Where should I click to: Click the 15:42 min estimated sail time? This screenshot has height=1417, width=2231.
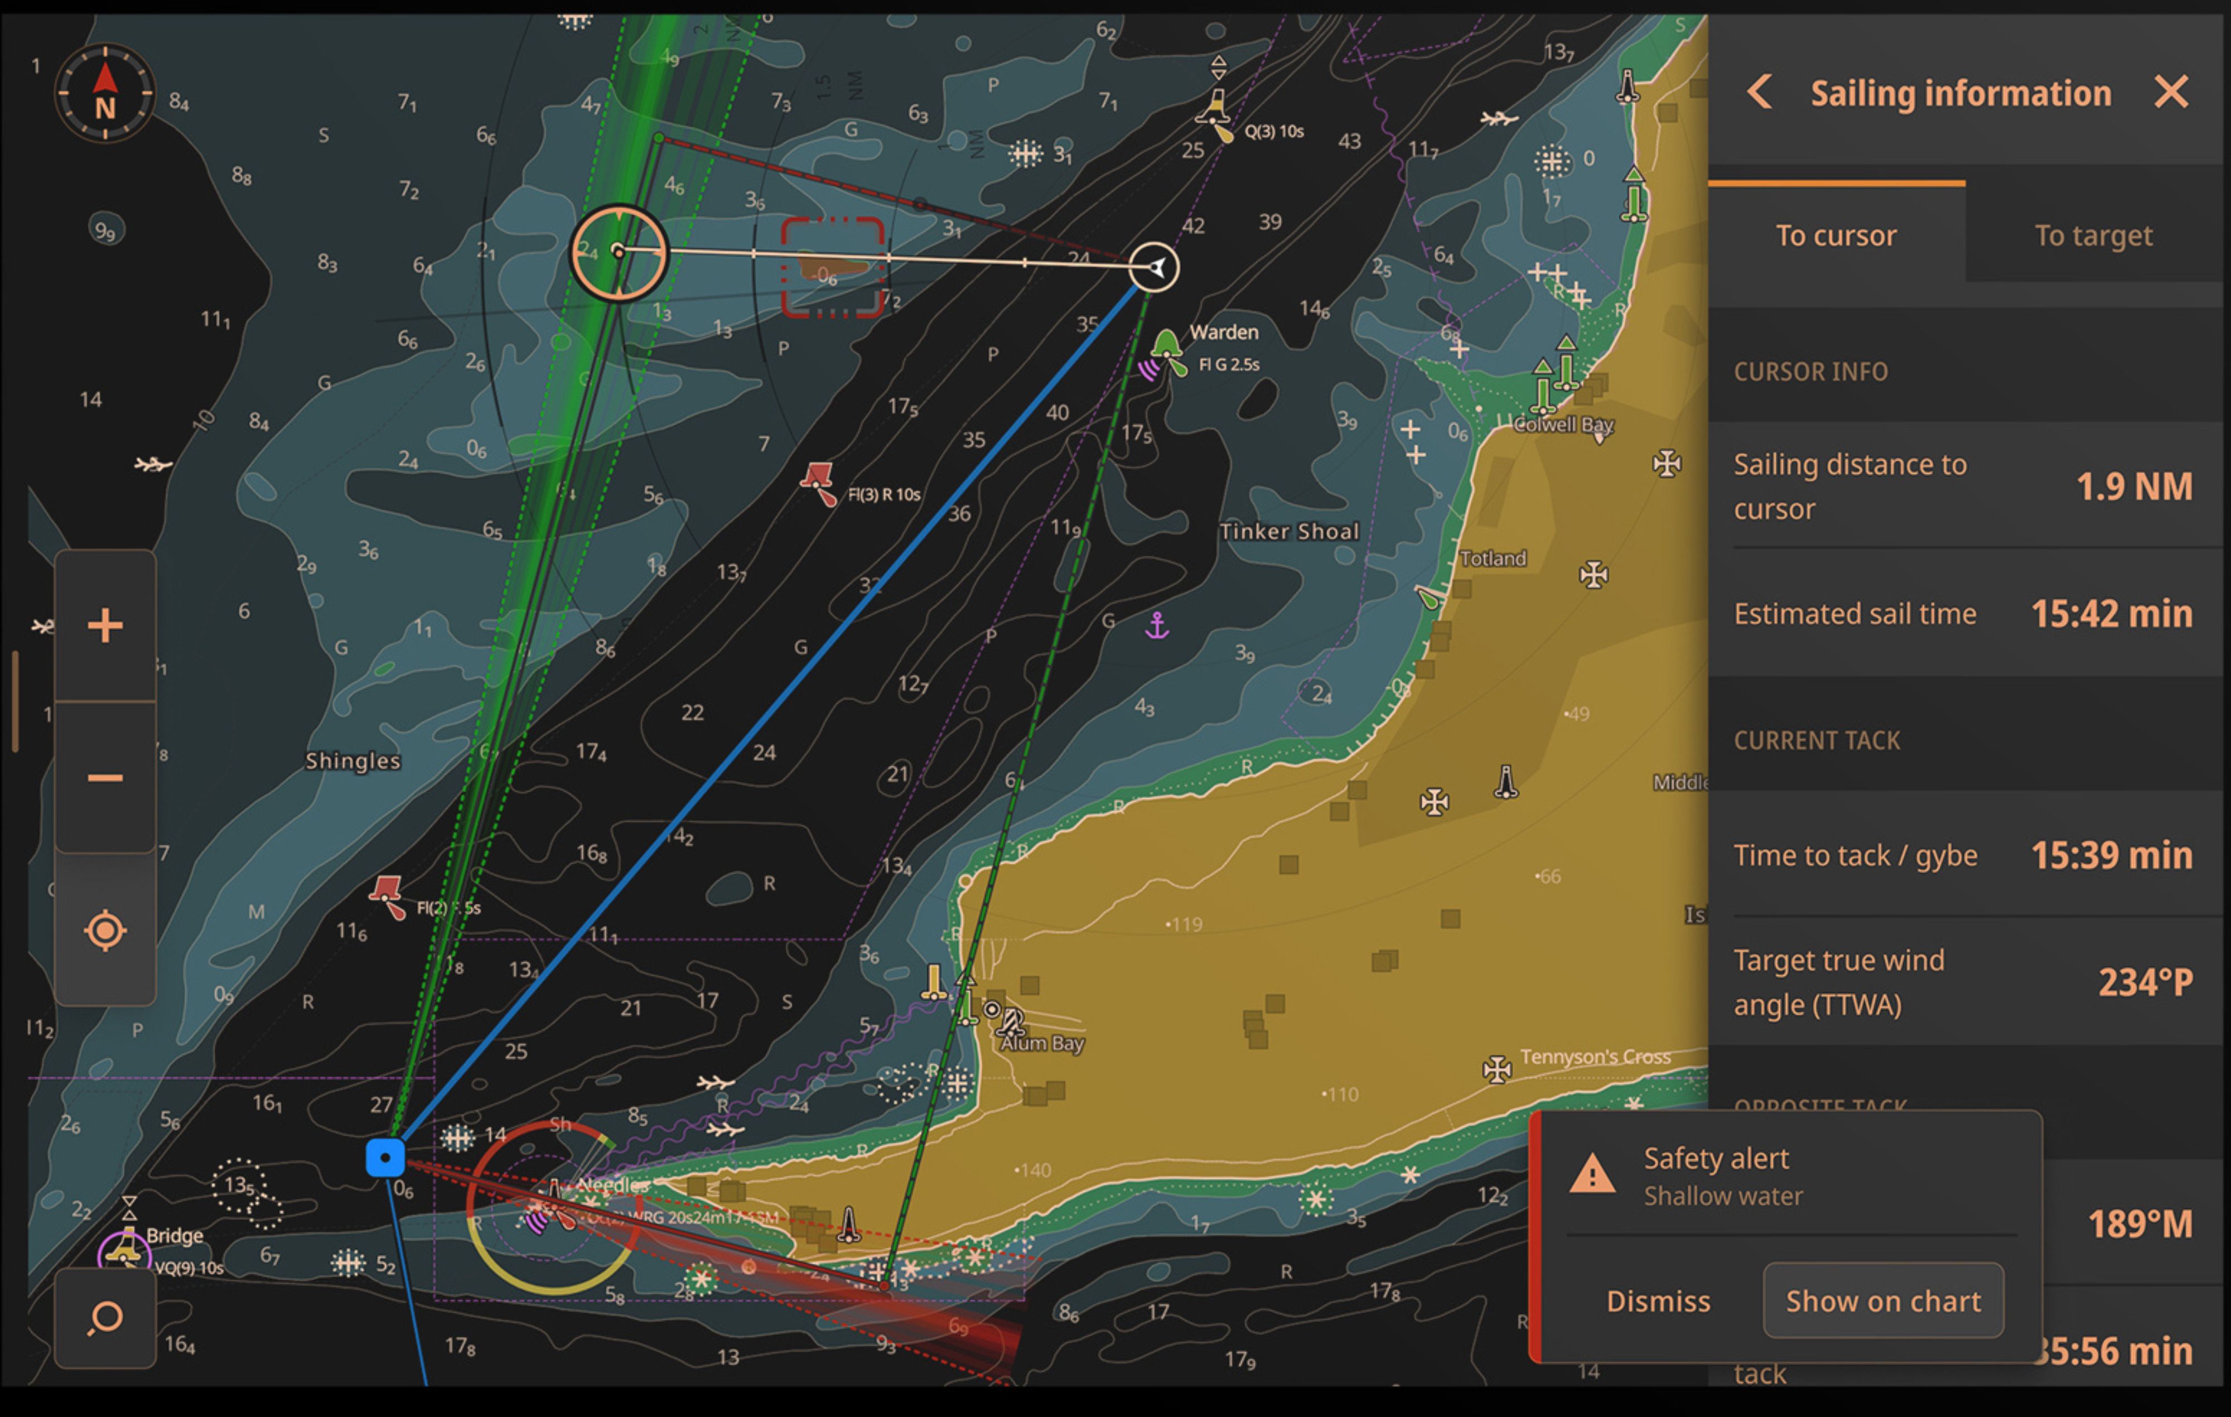click(2112, 614)
